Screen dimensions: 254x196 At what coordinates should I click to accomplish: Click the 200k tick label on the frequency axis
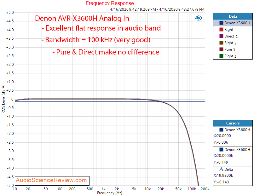(x=205, y=189)
